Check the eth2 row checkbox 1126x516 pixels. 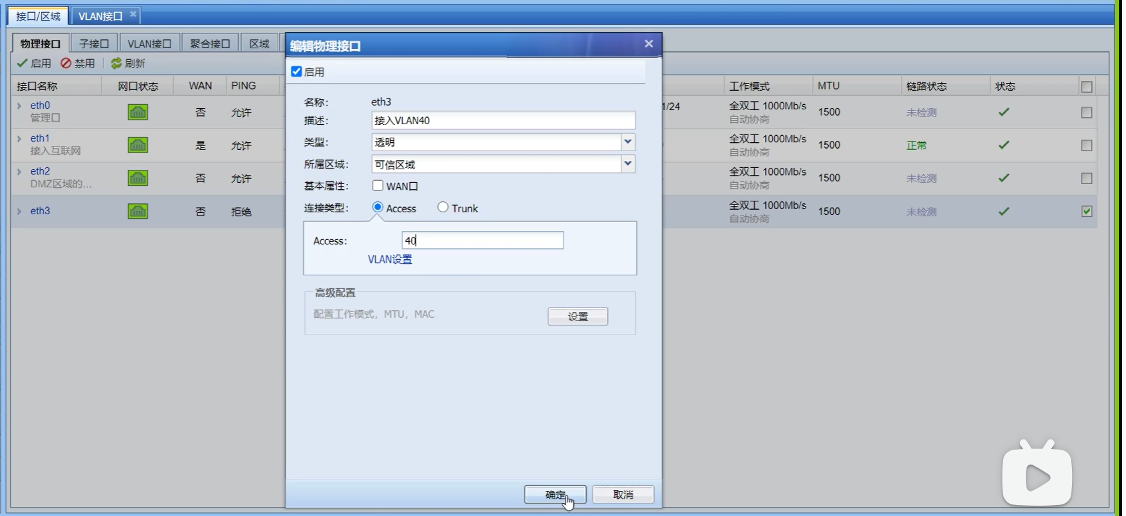pyautogui.click(x=1087, y=178)
